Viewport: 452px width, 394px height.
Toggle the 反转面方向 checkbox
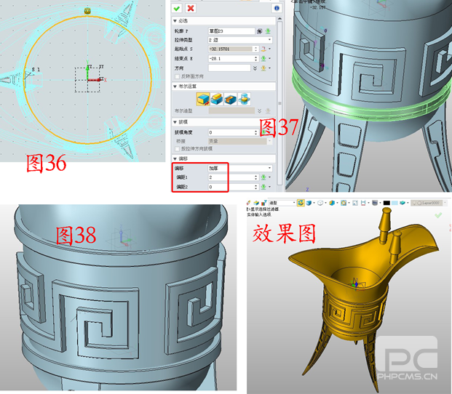pos(176,76)
